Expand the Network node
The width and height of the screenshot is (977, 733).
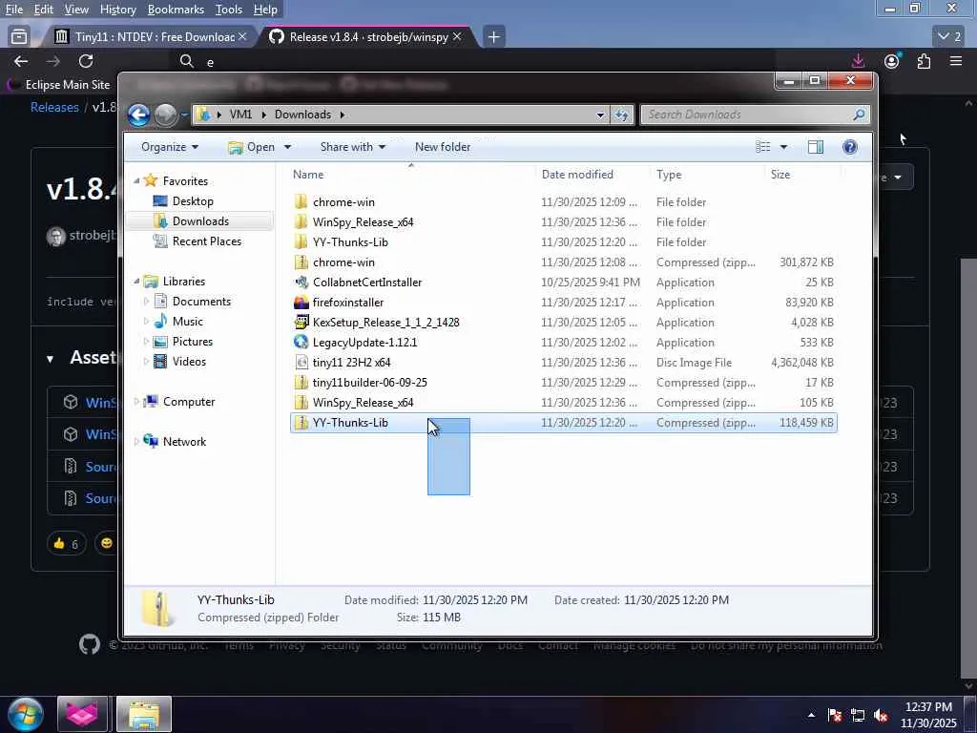point(137,441)
